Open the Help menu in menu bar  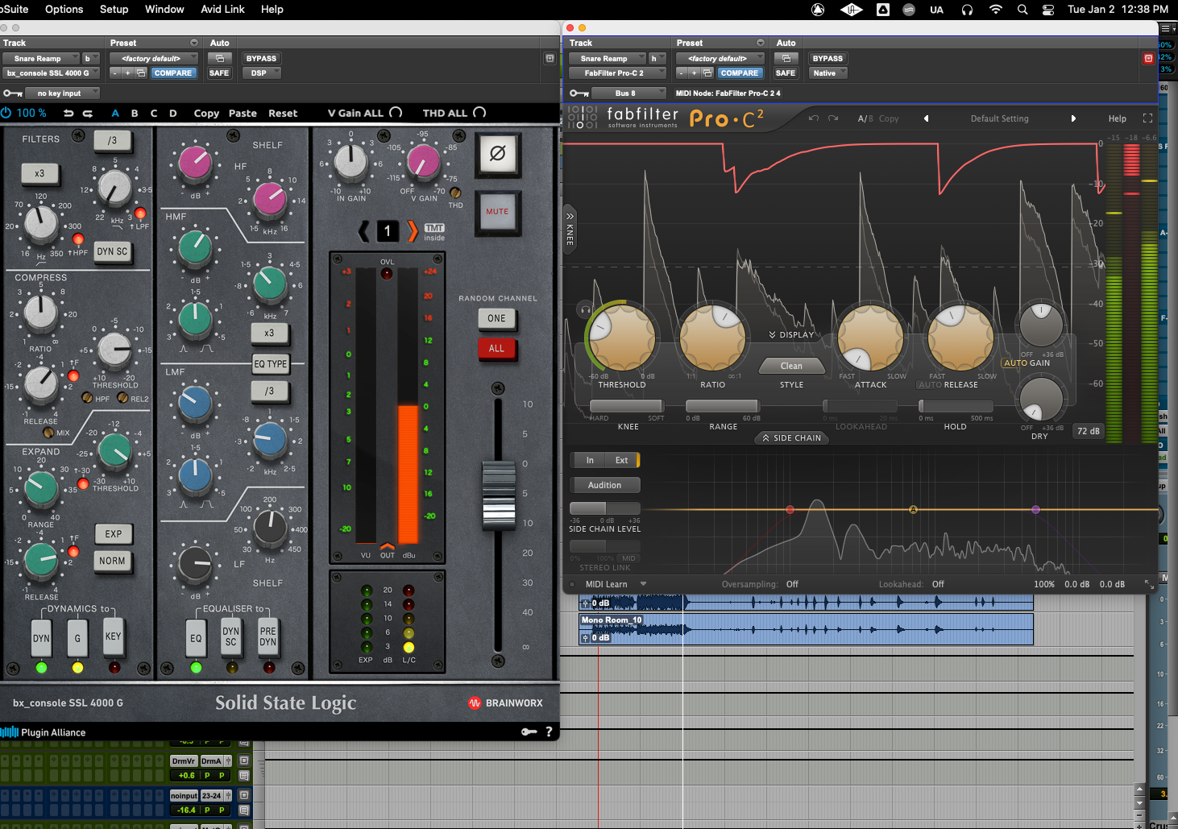click(x=272, y=10)
